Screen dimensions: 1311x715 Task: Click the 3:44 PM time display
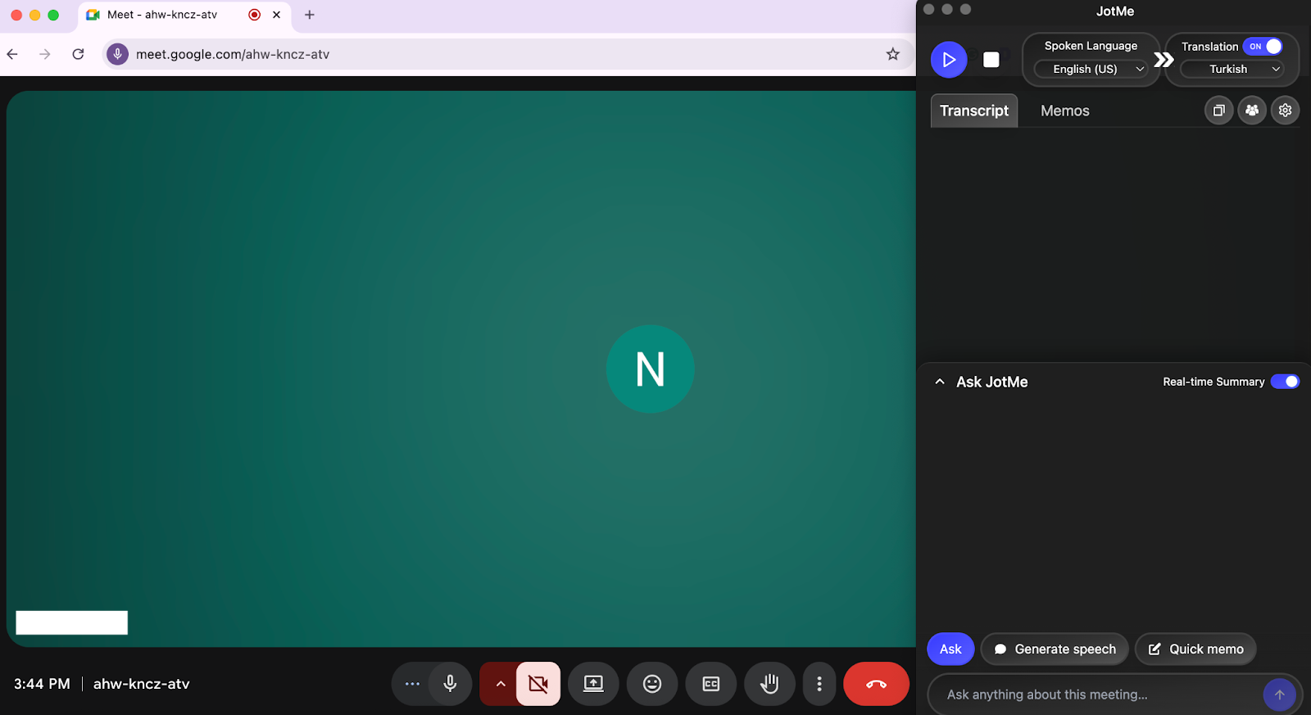point(42,684)
